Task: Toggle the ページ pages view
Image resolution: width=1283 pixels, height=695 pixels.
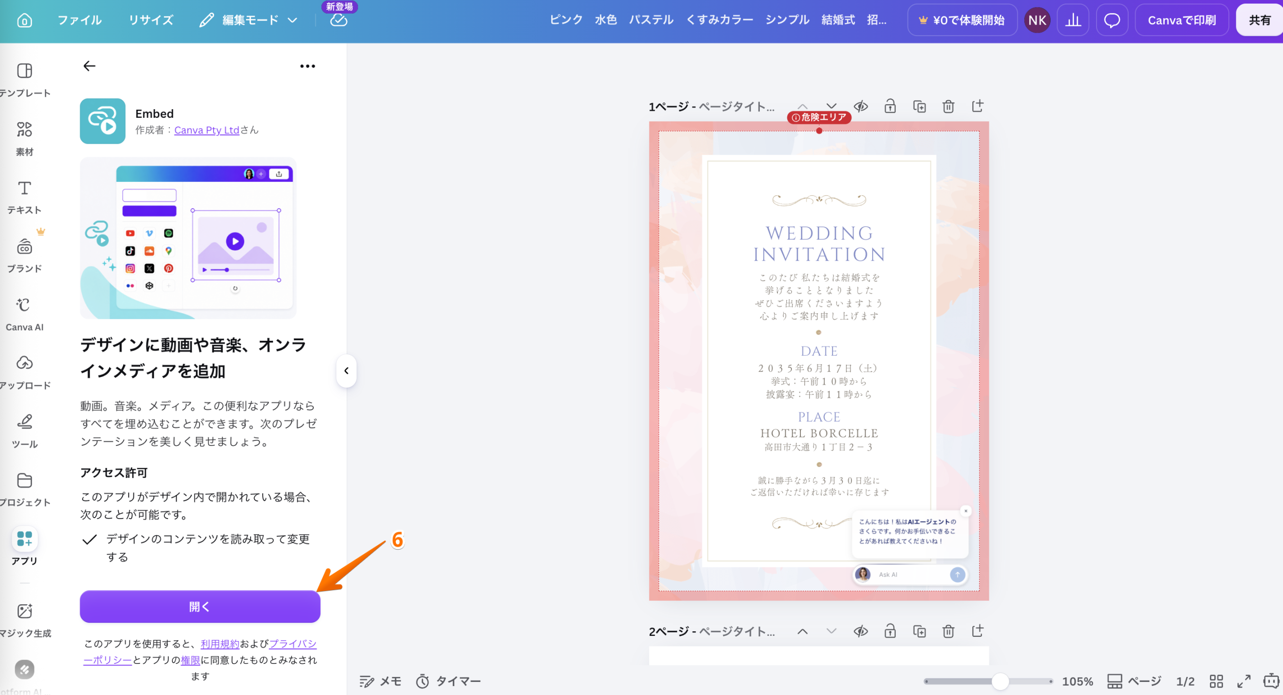Action: point(1134,681)
